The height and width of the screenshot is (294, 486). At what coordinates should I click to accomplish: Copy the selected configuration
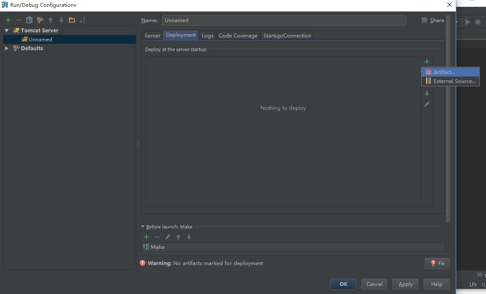[29, 20]
